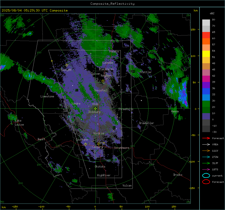Image resolution: width=225 pixels, height=210 pixels.
Task: Choose the gold 48–51 dBZ swatch
Action: tap(206, 60)
